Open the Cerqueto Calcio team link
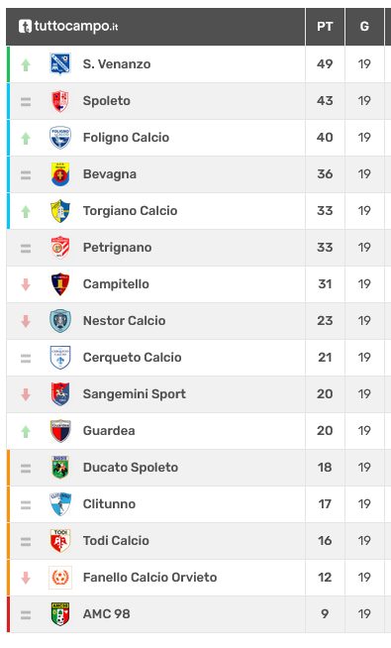 pos(132,358)
